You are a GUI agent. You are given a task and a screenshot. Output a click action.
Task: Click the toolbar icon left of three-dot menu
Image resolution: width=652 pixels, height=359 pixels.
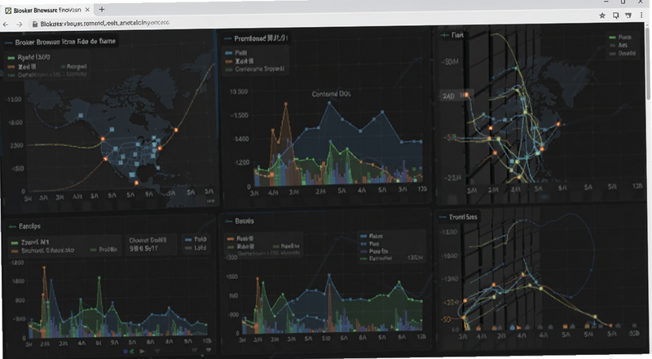tap(628, 16)
